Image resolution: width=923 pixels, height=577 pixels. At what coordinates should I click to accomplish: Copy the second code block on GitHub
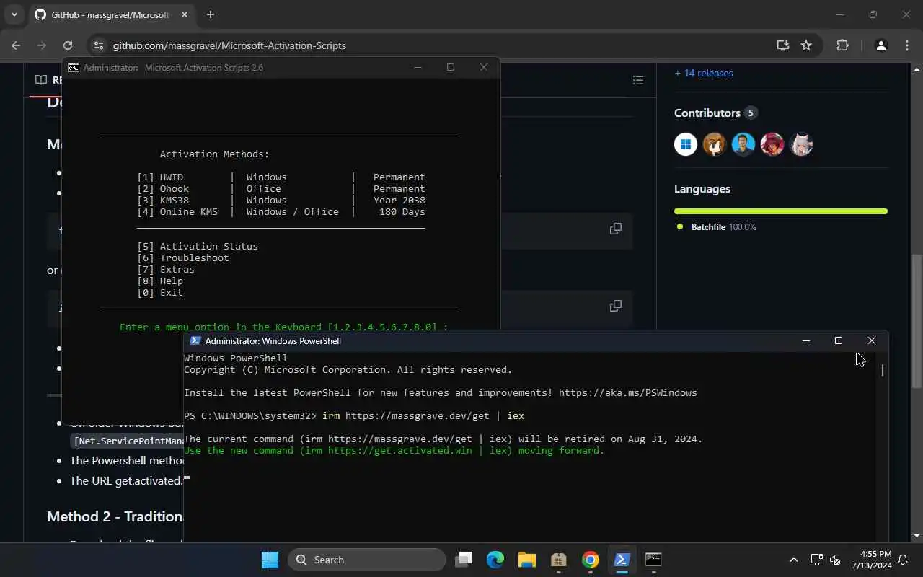click(616, 306)
